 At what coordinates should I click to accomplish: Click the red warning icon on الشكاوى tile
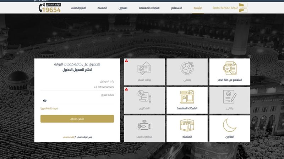tap(126, 89)
